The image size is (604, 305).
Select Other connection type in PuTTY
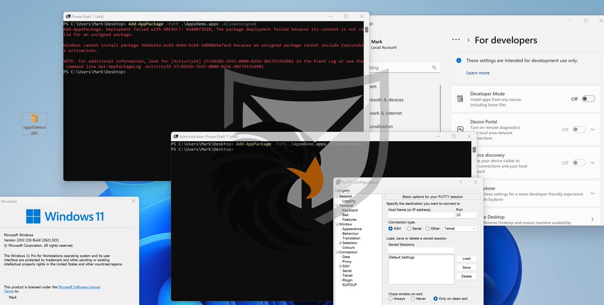click(434, 229)
